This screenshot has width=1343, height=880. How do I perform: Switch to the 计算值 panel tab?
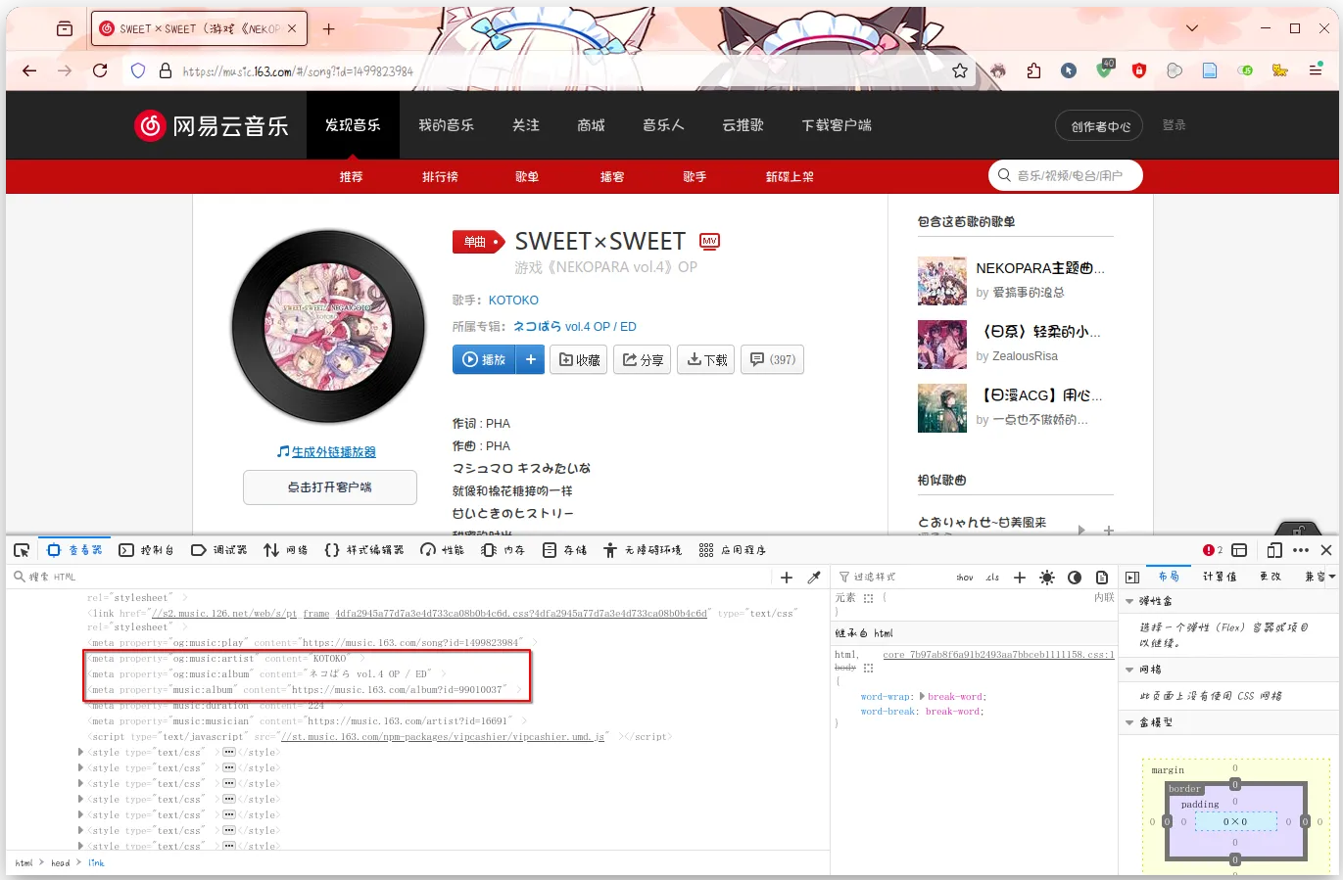[x=1220, y=577]
